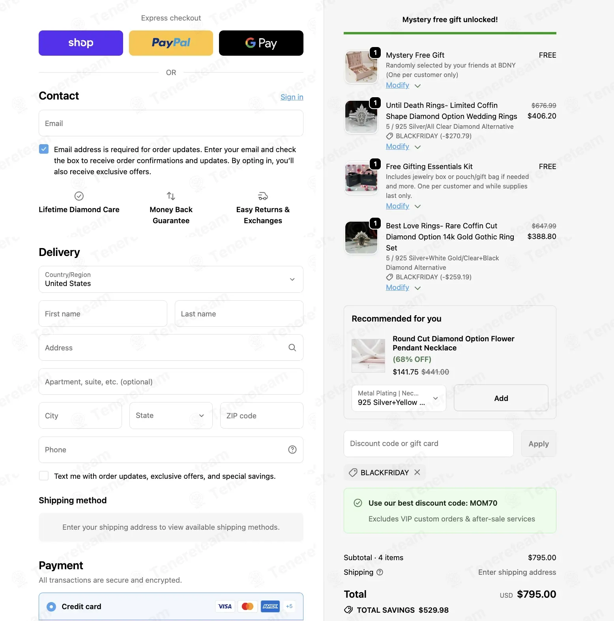This screenshot has width=614, height=621.
Task: Check the text me order updates box
Action: 44,476
